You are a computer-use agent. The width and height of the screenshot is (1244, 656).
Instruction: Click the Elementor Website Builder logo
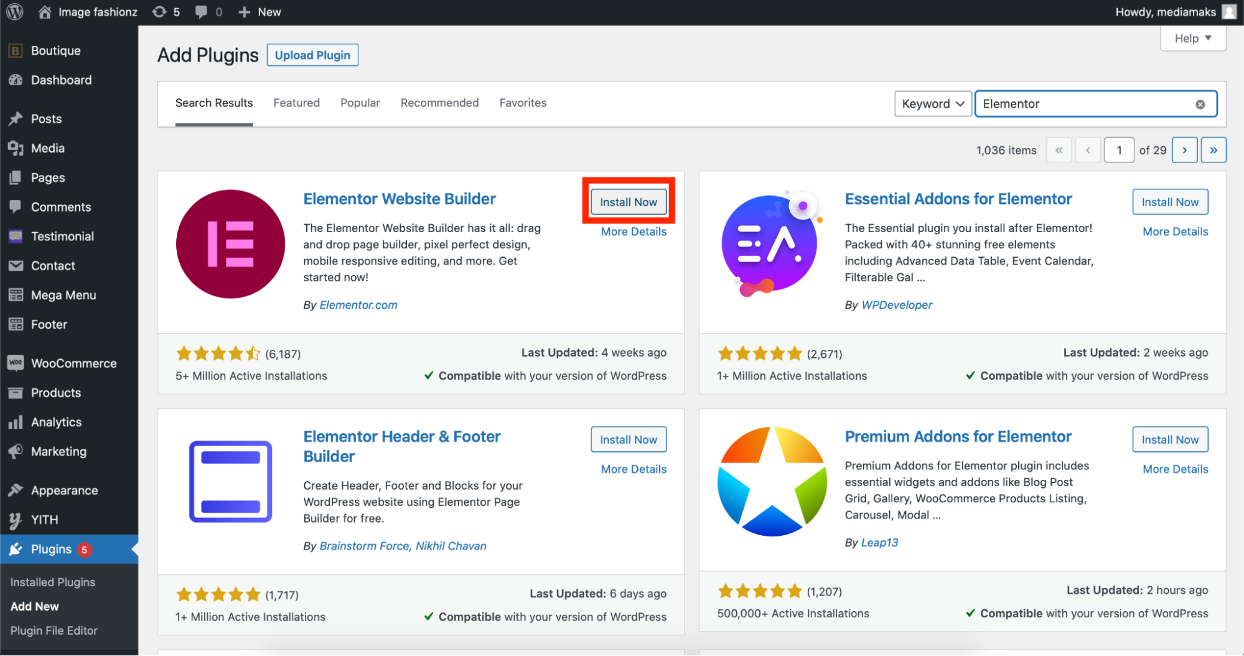(230, 244)
